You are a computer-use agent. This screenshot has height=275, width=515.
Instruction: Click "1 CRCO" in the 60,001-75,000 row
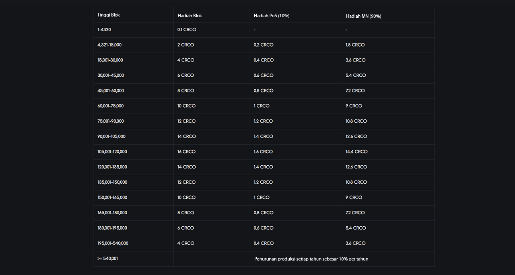pos(262,106)
